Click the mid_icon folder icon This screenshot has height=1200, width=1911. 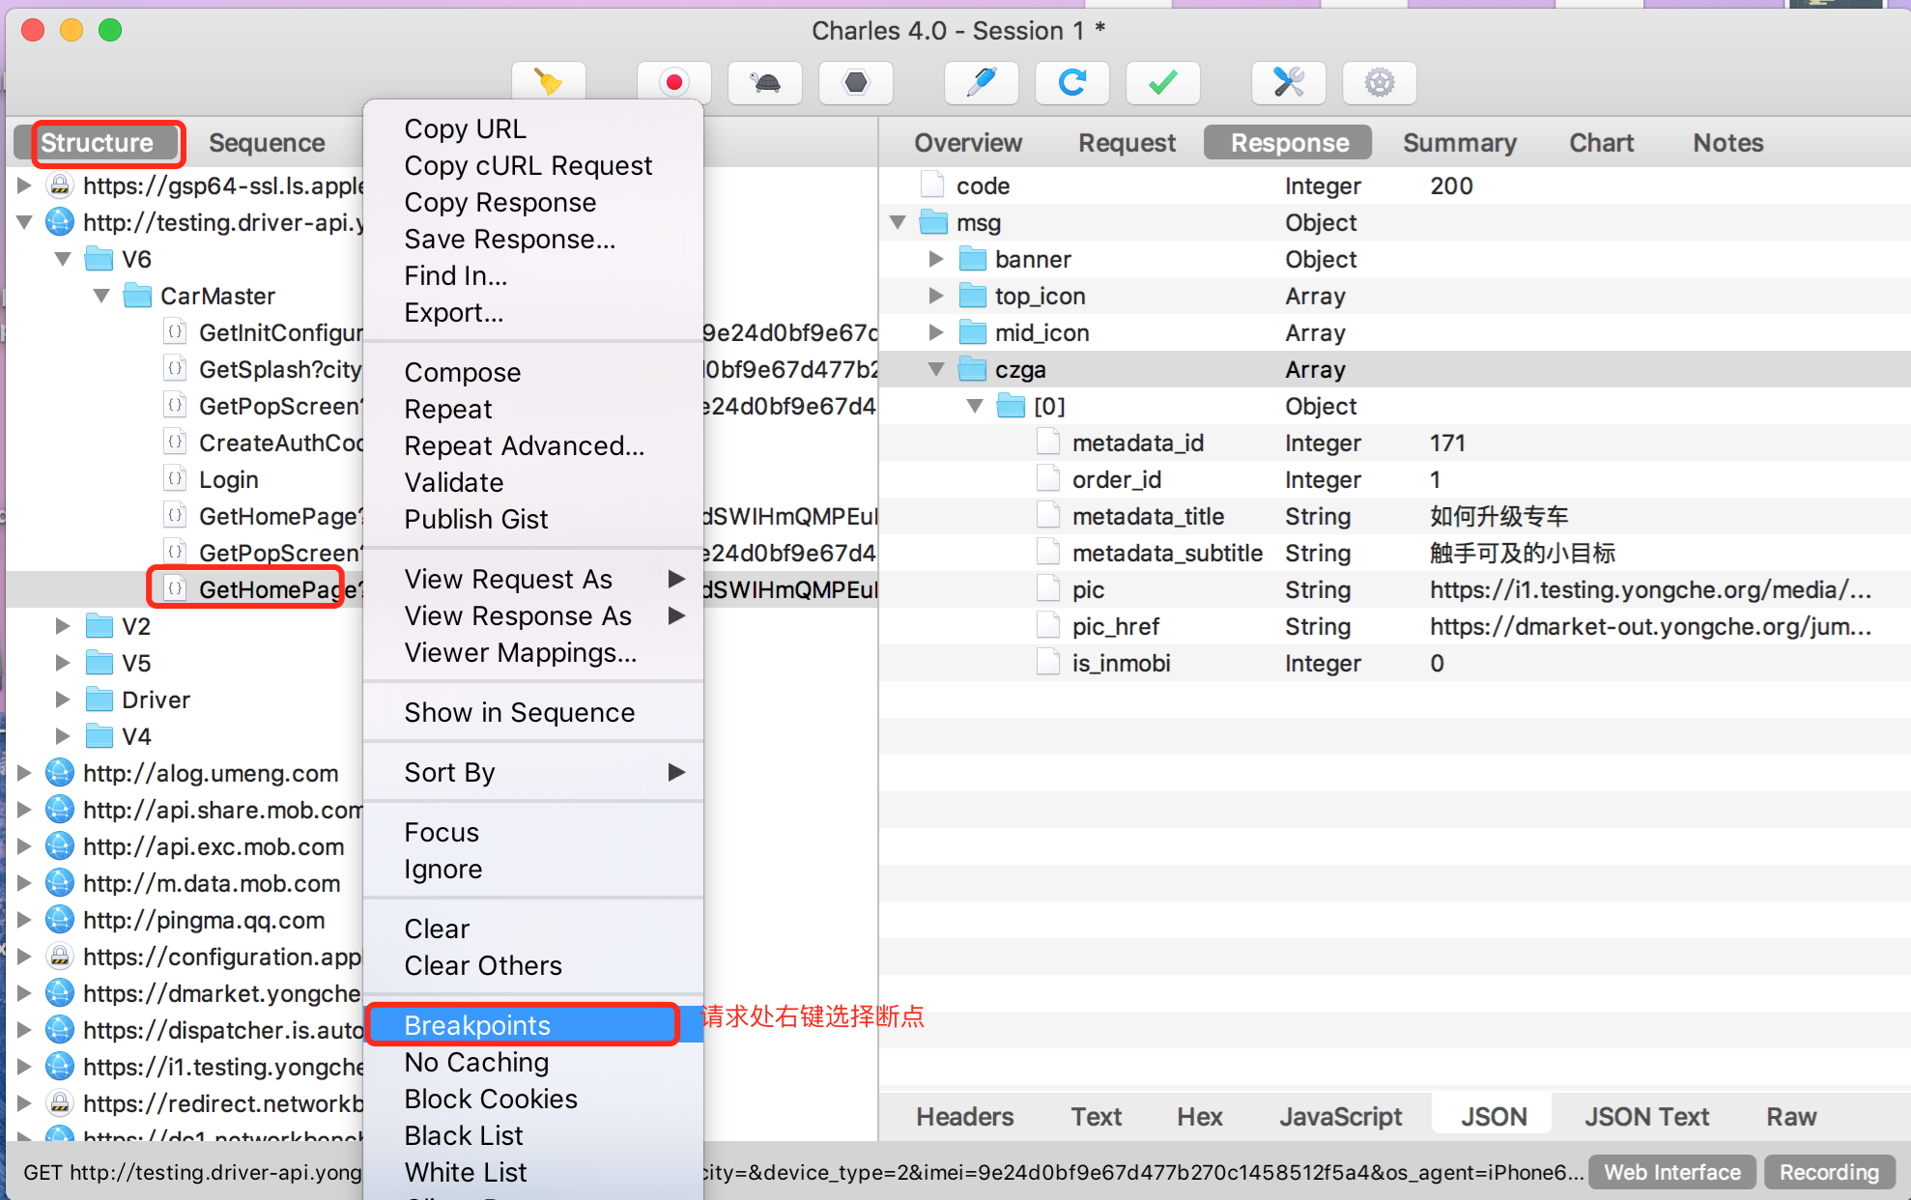(x=972, y=332)
